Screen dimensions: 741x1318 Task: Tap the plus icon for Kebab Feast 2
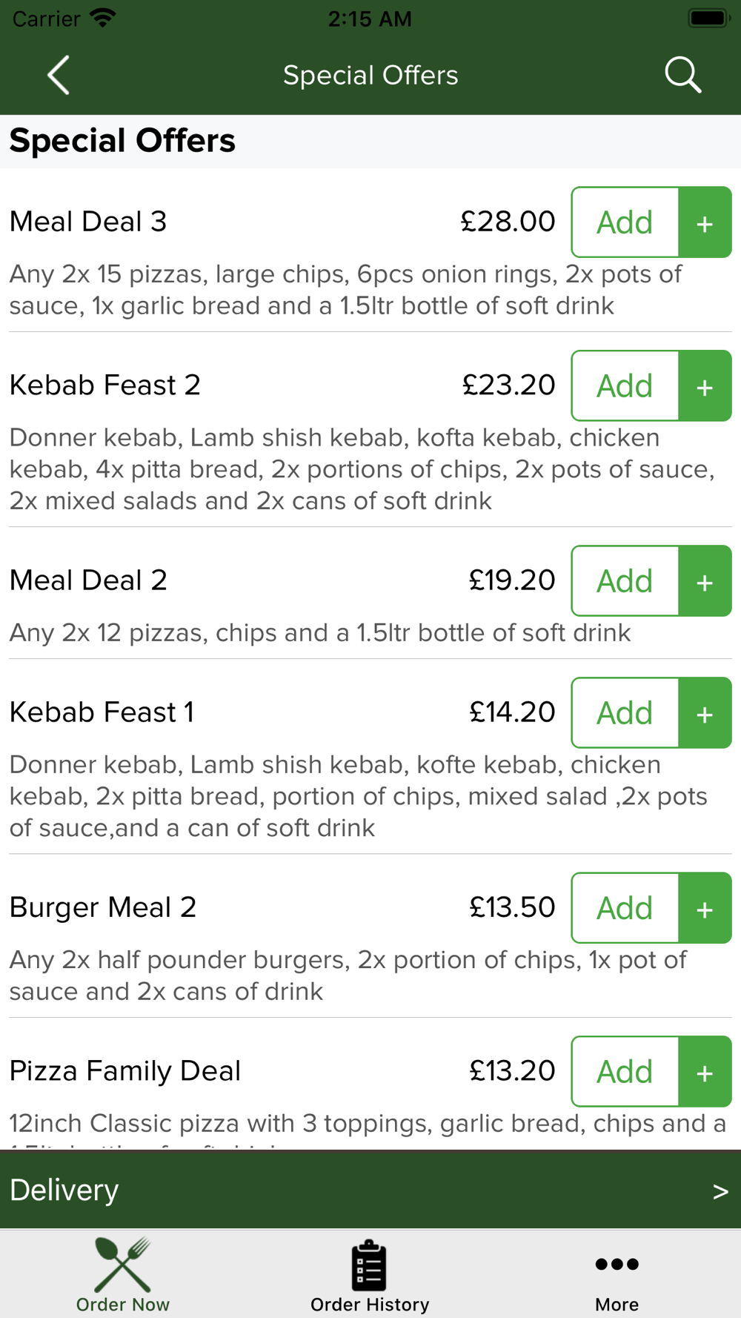pos(705,385)
